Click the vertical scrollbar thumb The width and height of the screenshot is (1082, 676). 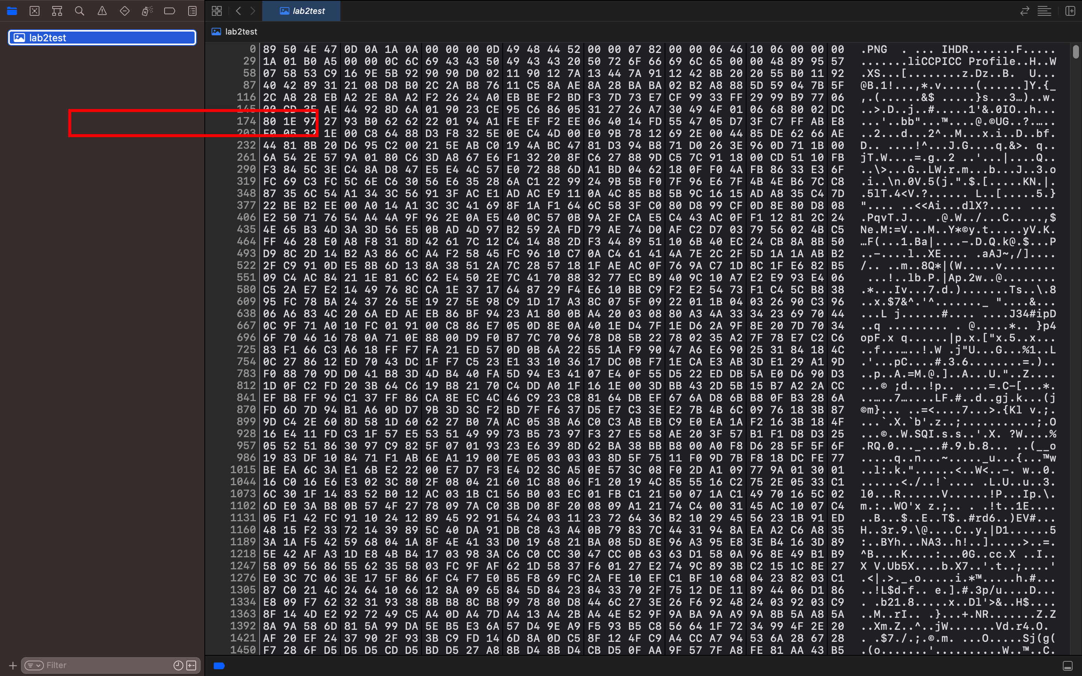pos(1076,51)
